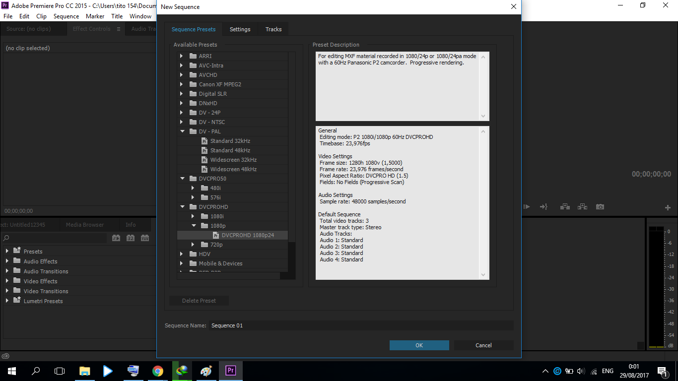Open File Explorer from the taskbar
Viewport: 678px width, 381px height.
(85, 371)
